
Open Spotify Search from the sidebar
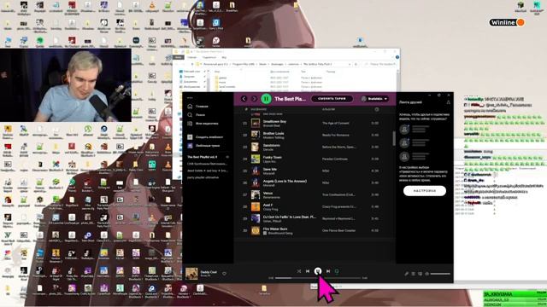[197, 115]
